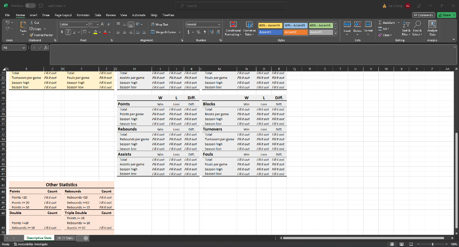Click the Increase Font Size icon

tap(103, 25)
